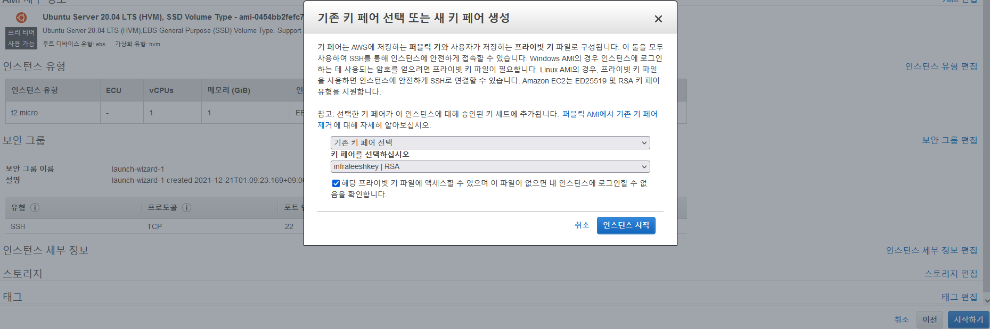Screen dimensions: 990x329
Task: Click the SSH rule type cell
Action: click(18, 226)
